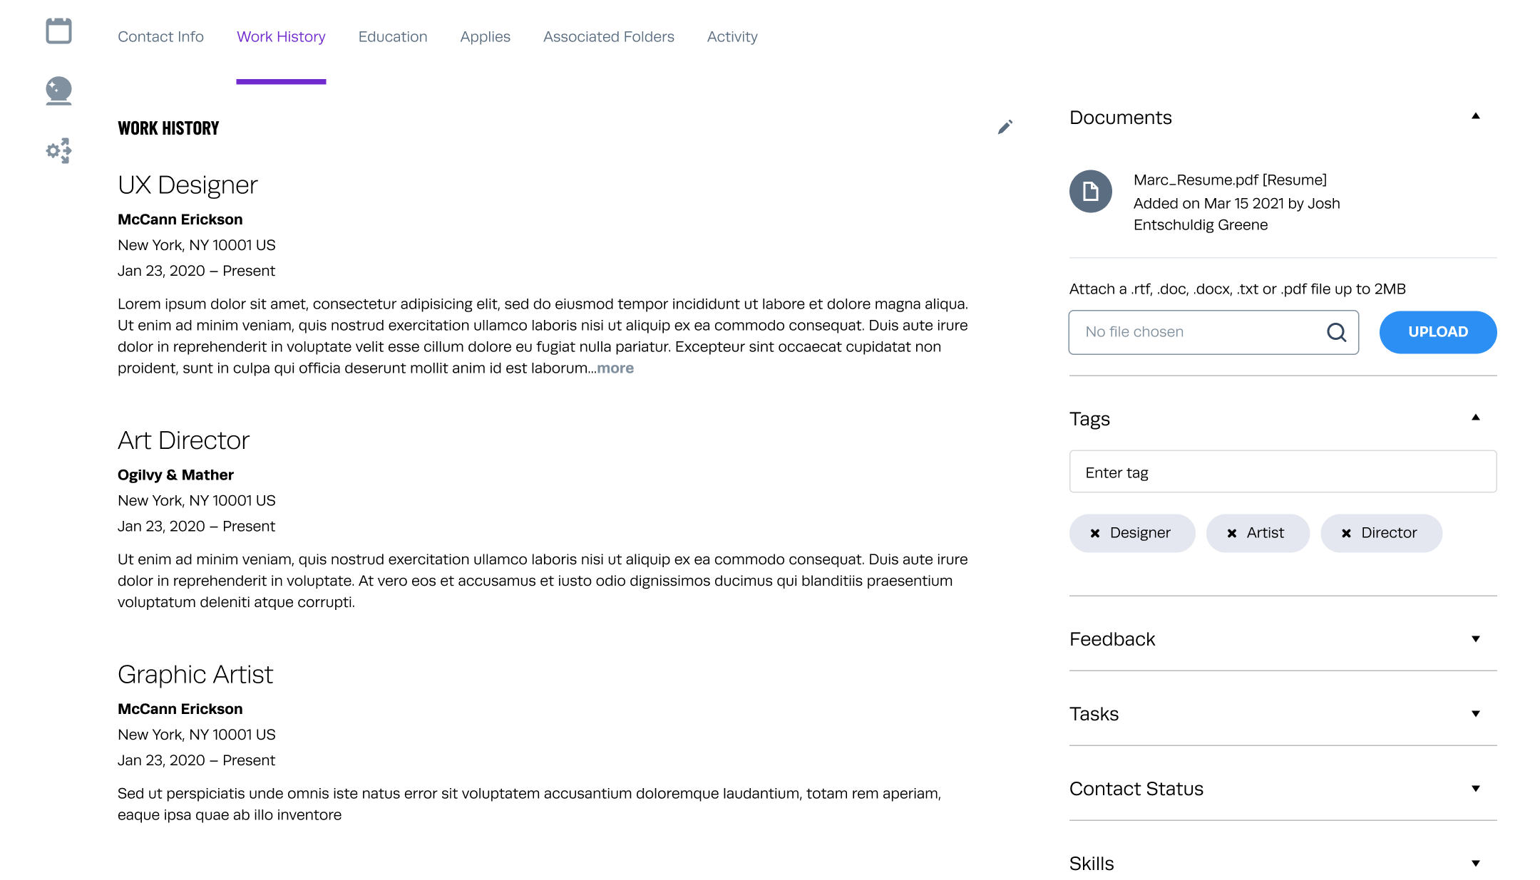
Task: Open the calendar icon in sidebar
Action: 58,31
